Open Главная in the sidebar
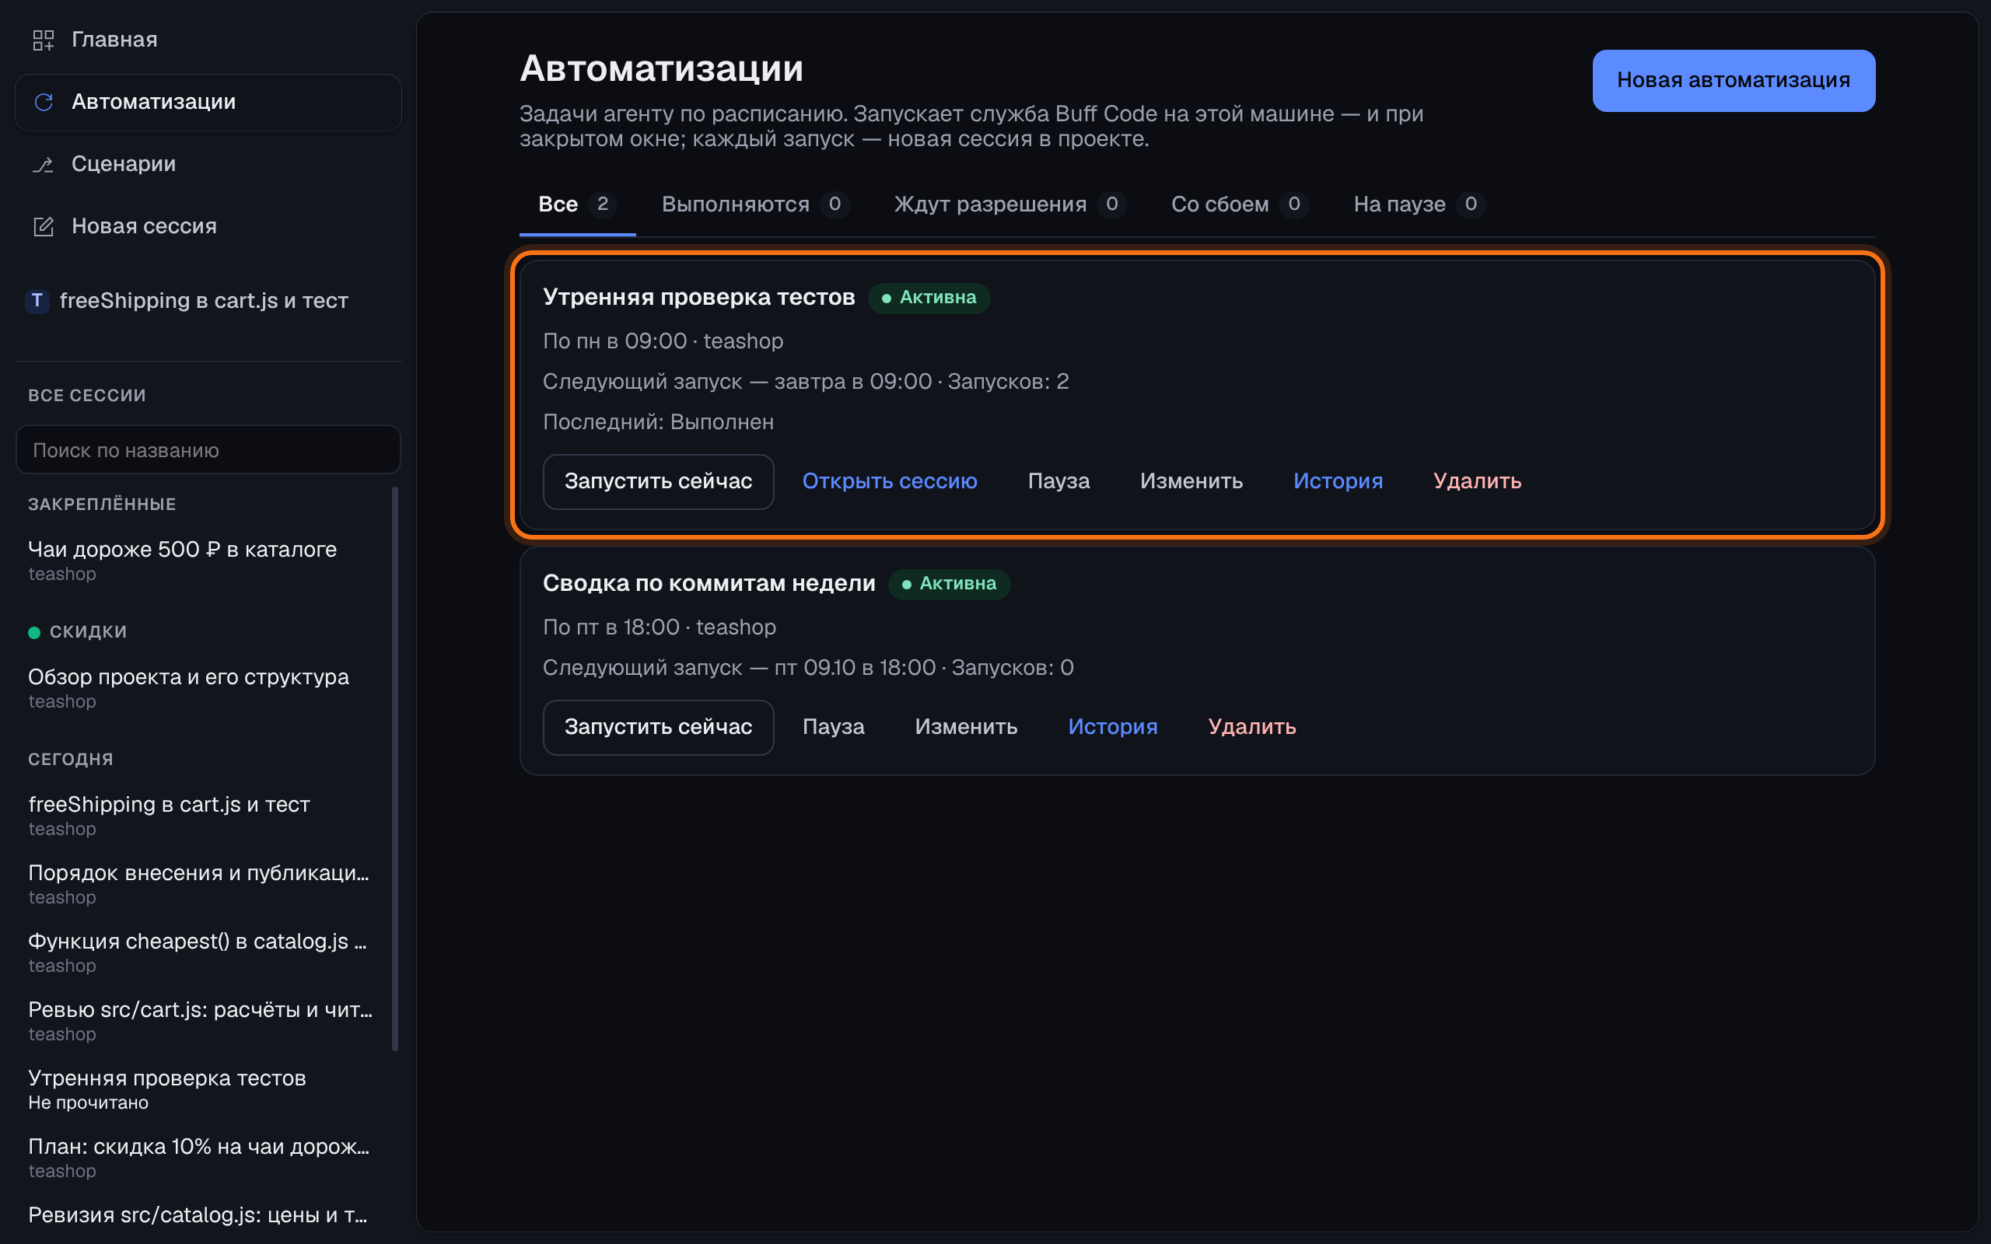This screenshot has height=1244, width=1991. coord(208,40)
